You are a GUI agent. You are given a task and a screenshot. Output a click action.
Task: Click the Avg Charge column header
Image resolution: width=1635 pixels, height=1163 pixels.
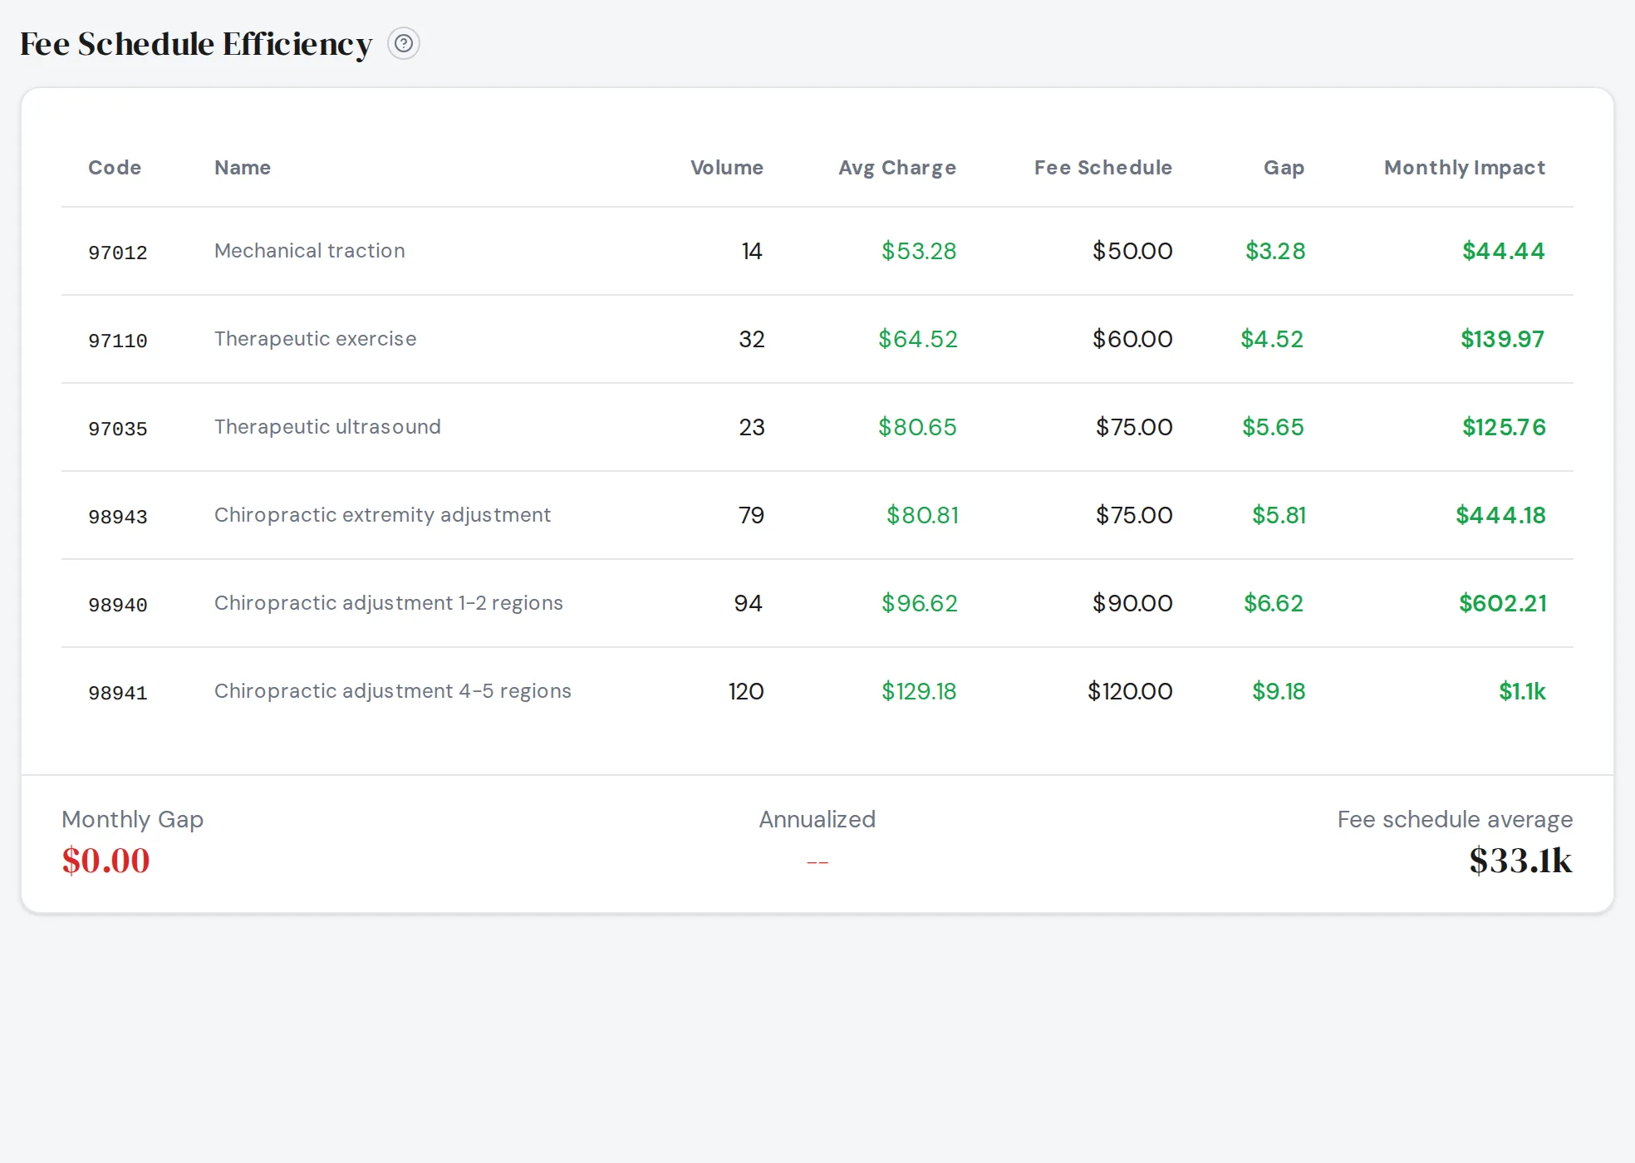click(897, 168)
